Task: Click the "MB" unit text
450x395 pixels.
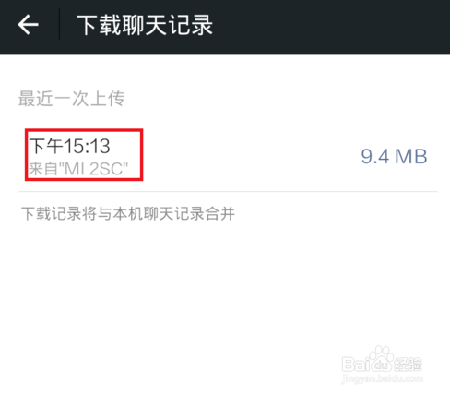Action: tap(411, 156)
